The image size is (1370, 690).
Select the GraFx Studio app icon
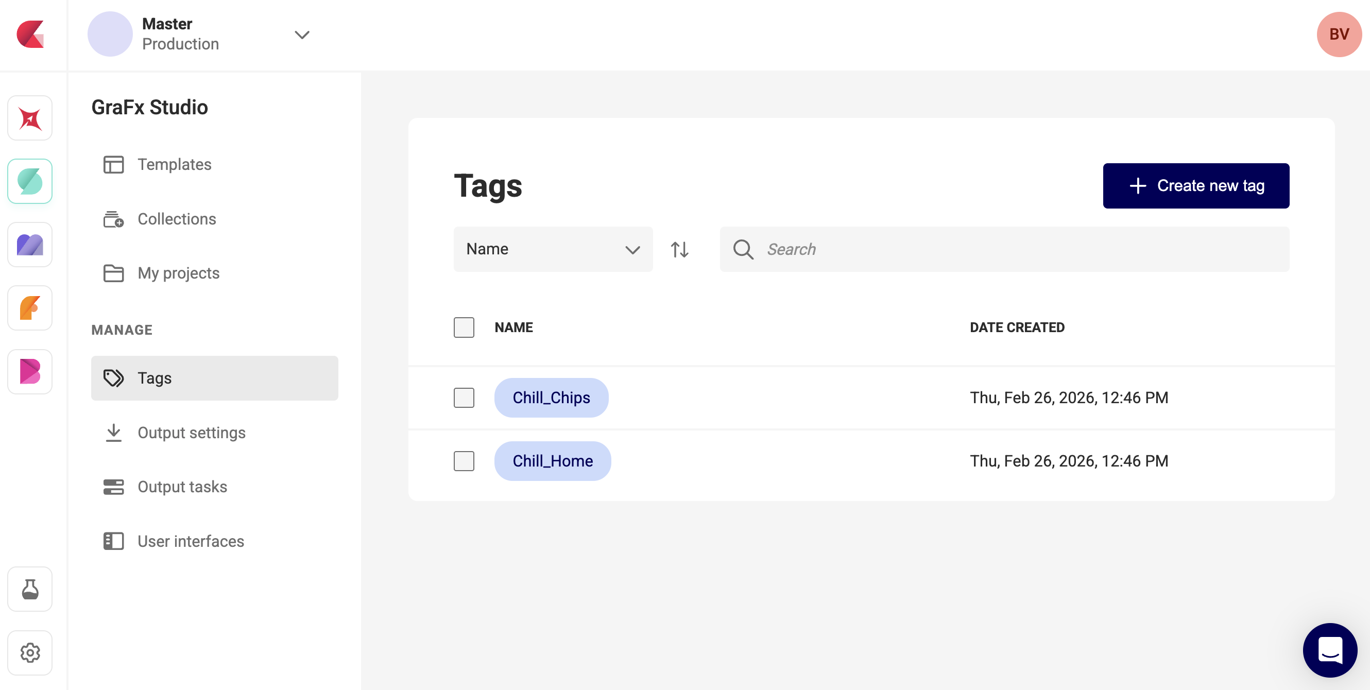pyautogui.click(x=29, y=181)
